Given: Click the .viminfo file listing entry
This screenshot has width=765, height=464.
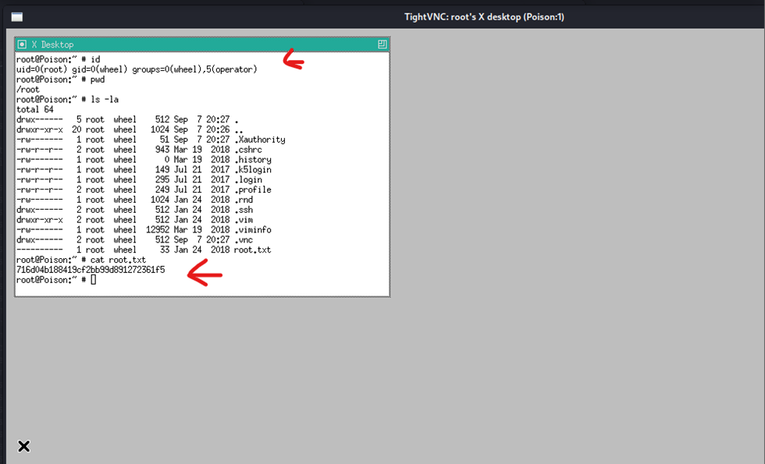Looking at the screenshot, I should [254, 230].
